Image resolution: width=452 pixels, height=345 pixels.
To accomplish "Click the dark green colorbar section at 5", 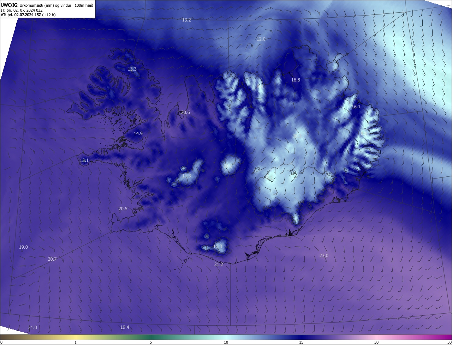I will coord(151,337).
